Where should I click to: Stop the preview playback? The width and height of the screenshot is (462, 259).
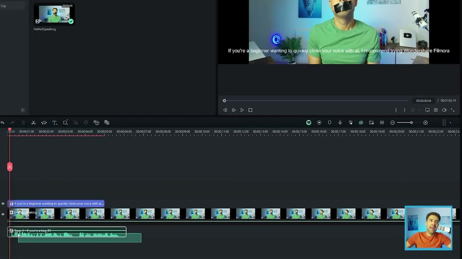[x=250, y=110]
